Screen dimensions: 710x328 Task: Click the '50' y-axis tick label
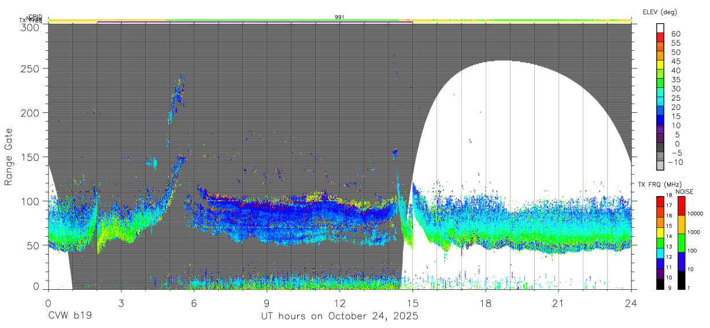click(34, 245)
